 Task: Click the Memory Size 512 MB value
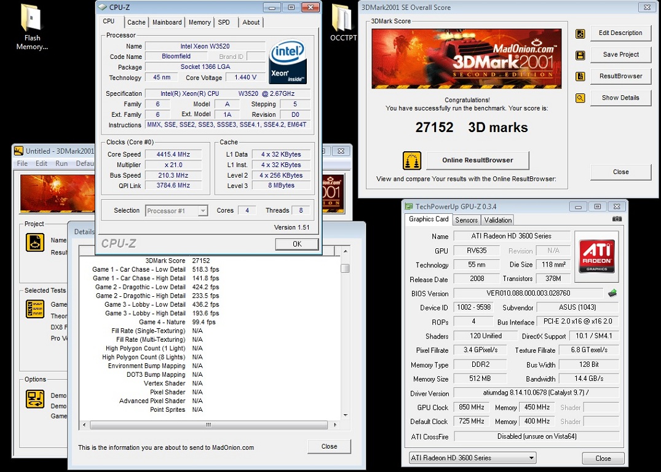[480, 379]
